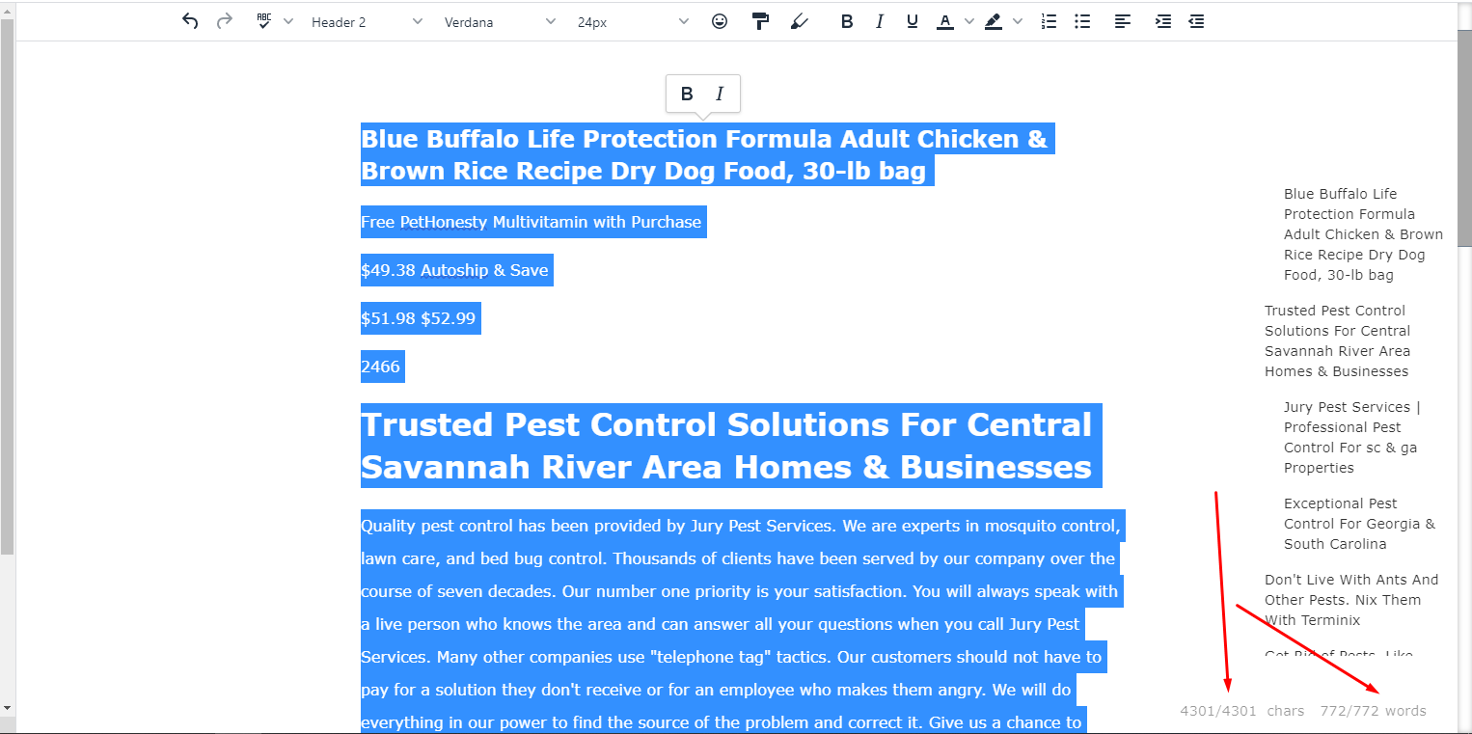Click the Blue Buffalo heading in document
The width and height of the screenshot is (1472, 734).
coord(705,155)
